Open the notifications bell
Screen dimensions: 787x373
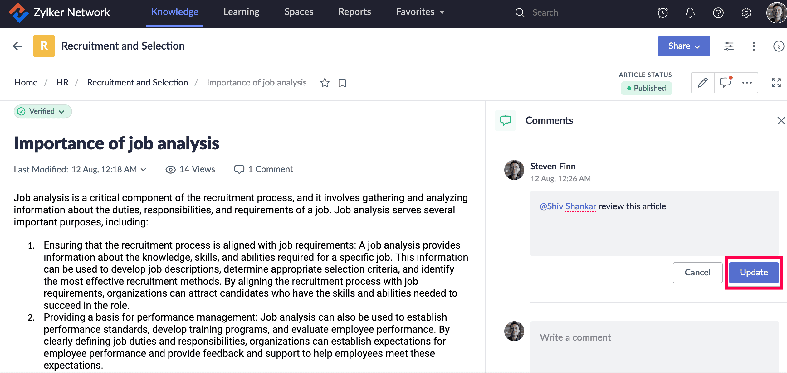(690, 13)
